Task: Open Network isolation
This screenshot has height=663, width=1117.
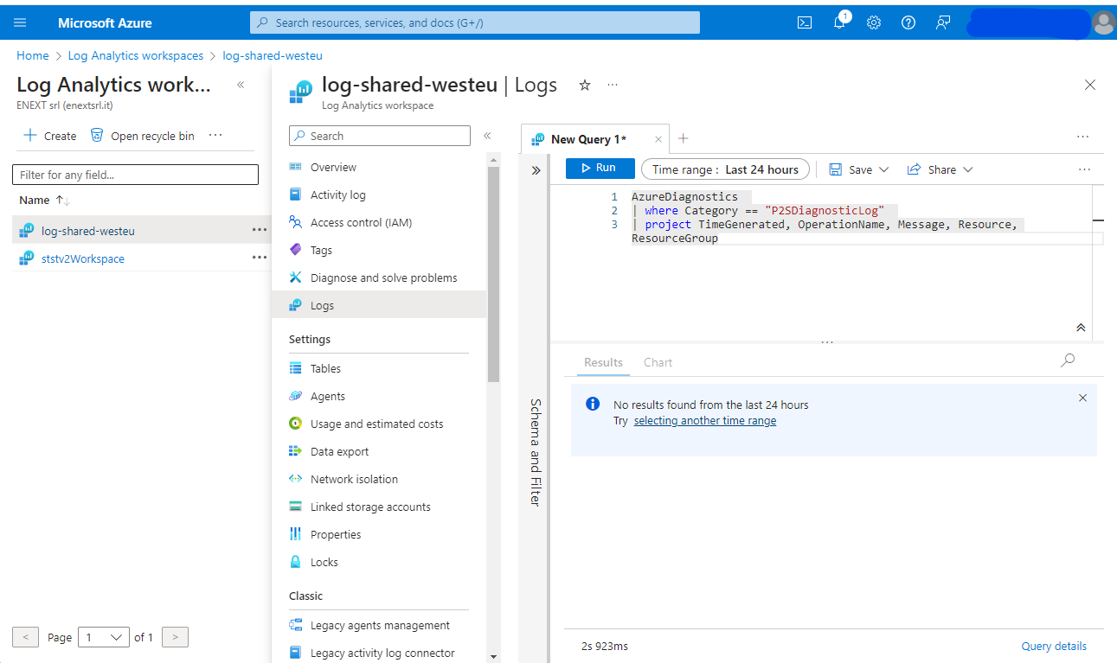Action: [x=379, y=479]
